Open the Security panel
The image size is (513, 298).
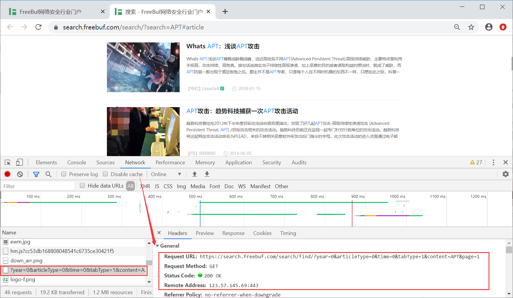pos(272,163)
